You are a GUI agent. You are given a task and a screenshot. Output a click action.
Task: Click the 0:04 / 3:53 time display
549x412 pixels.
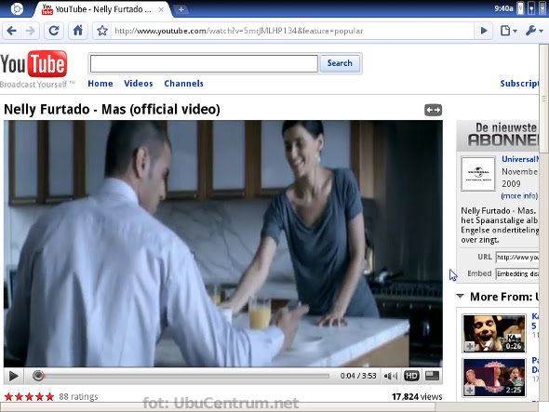(x=358, y=376)
